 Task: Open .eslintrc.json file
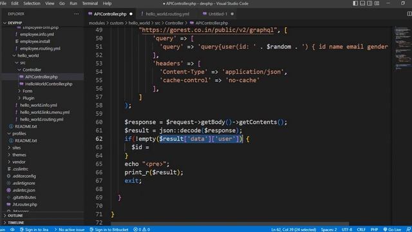tap(24, 191)
